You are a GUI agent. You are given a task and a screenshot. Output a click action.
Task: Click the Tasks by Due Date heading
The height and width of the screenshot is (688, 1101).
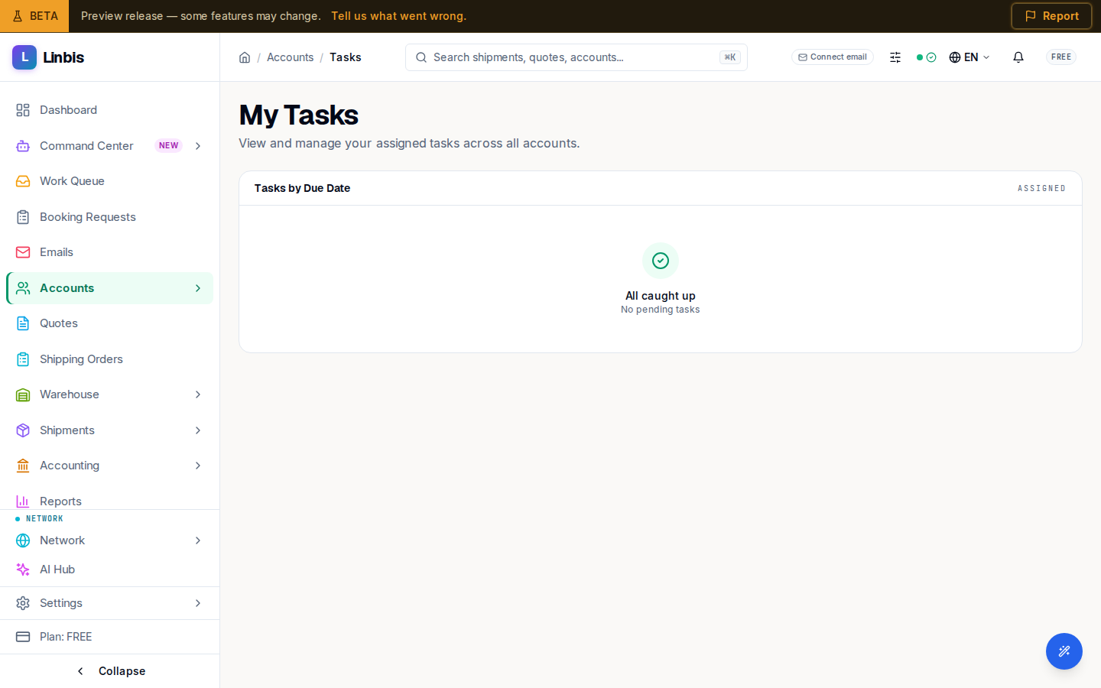point(302,188)
